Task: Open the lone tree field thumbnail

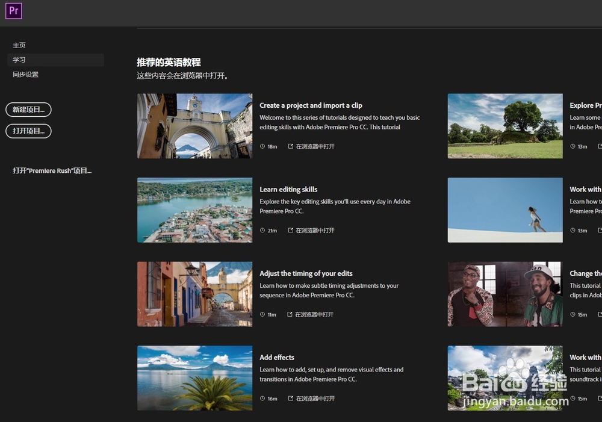Action: pos(505,126)
